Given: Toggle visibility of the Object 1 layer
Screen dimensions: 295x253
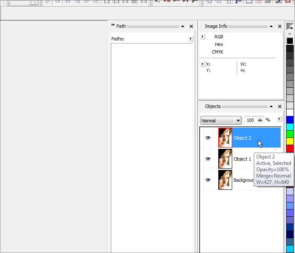Looking at the screenshot, I should [x=207, y=159].
